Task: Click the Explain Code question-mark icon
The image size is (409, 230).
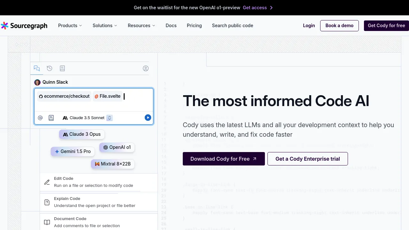Action: coord(47,202)
